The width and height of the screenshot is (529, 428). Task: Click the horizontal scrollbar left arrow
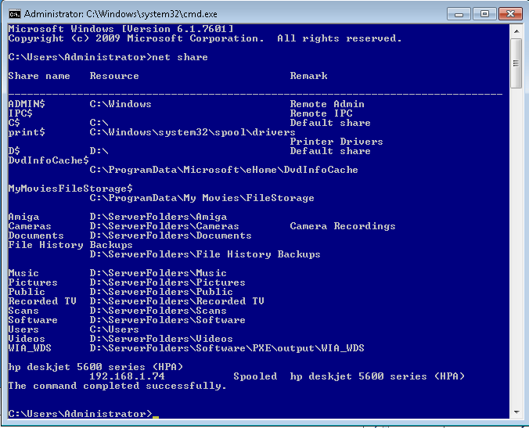(12, 423)
